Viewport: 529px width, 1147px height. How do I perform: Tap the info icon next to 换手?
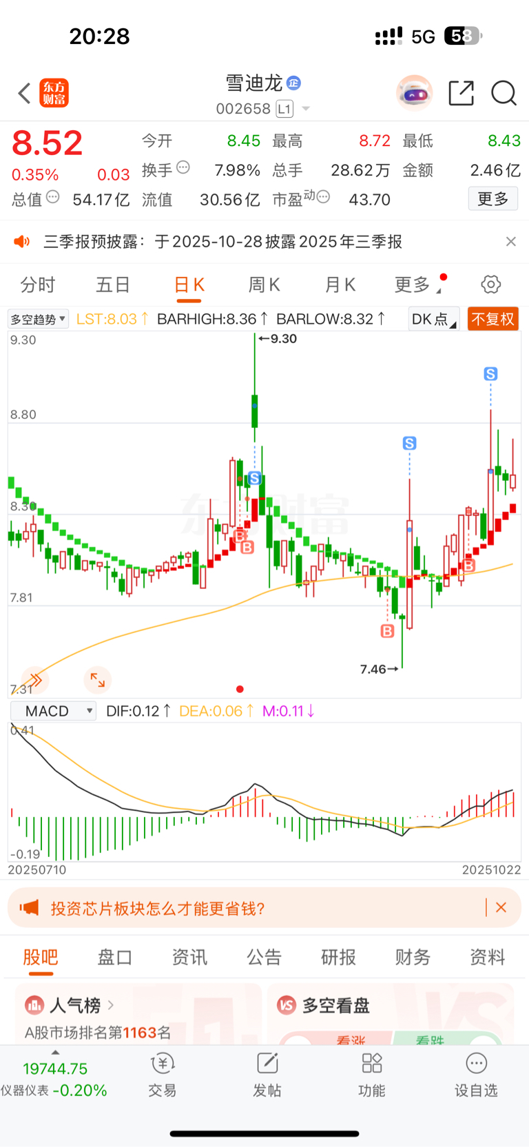coord(183,167)
